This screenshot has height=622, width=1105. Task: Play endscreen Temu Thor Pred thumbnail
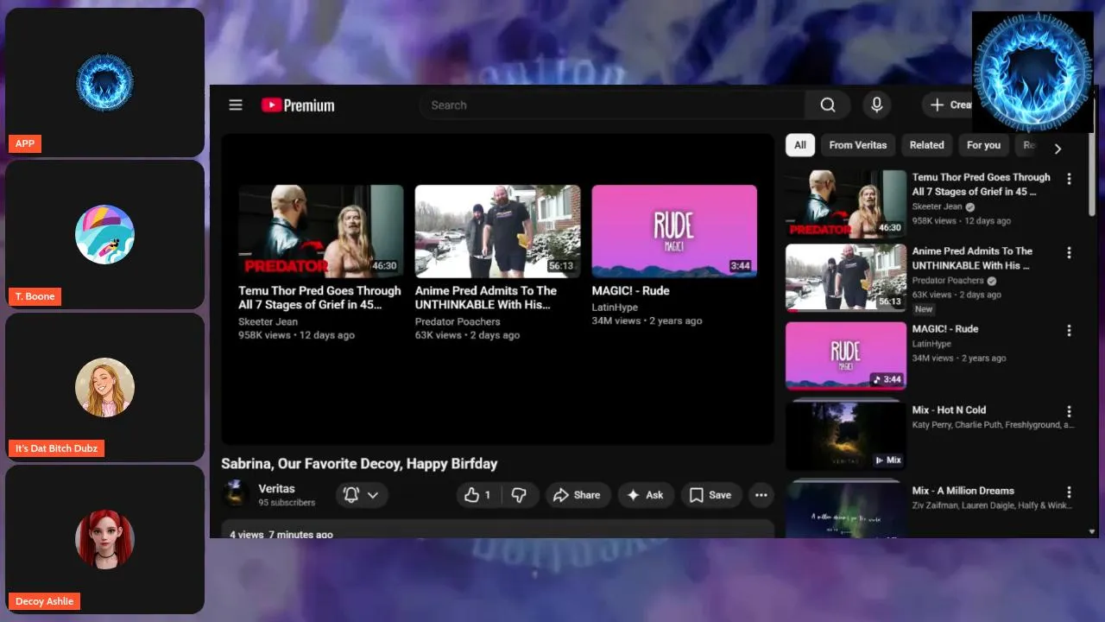point(321,232)
